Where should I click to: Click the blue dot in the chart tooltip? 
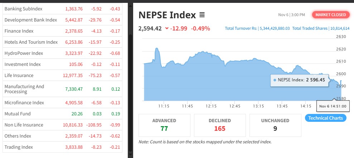click(275, 80)
